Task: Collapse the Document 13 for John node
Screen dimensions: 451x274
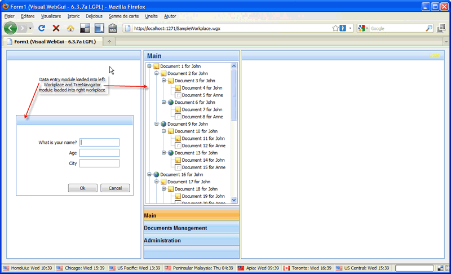Action: 163,153
